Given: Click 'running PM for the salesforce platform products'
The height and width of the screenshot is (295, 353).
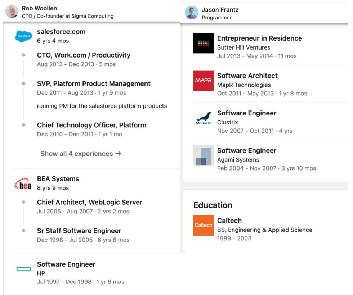Looking at the screenshot, I should [x=102, y=106].
